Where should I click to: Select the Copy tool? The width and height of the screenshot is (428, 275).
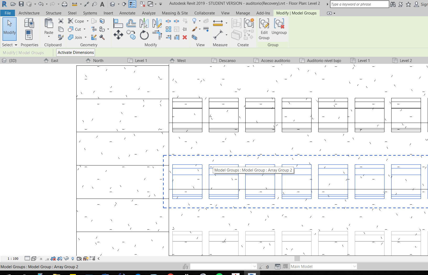[131, 34]
